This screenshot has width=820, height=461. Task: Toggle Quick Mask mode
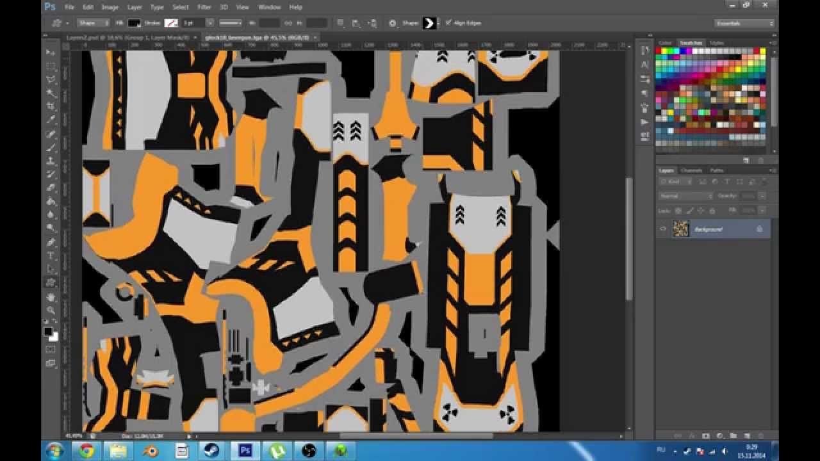click(x=51, y=350)
